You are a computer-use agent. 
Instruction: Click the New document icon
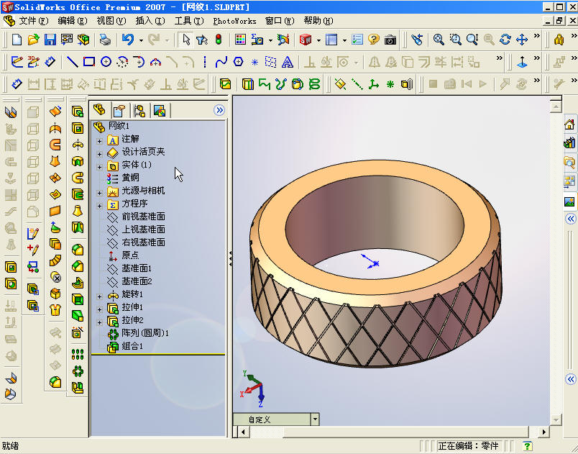pos(17,40)
